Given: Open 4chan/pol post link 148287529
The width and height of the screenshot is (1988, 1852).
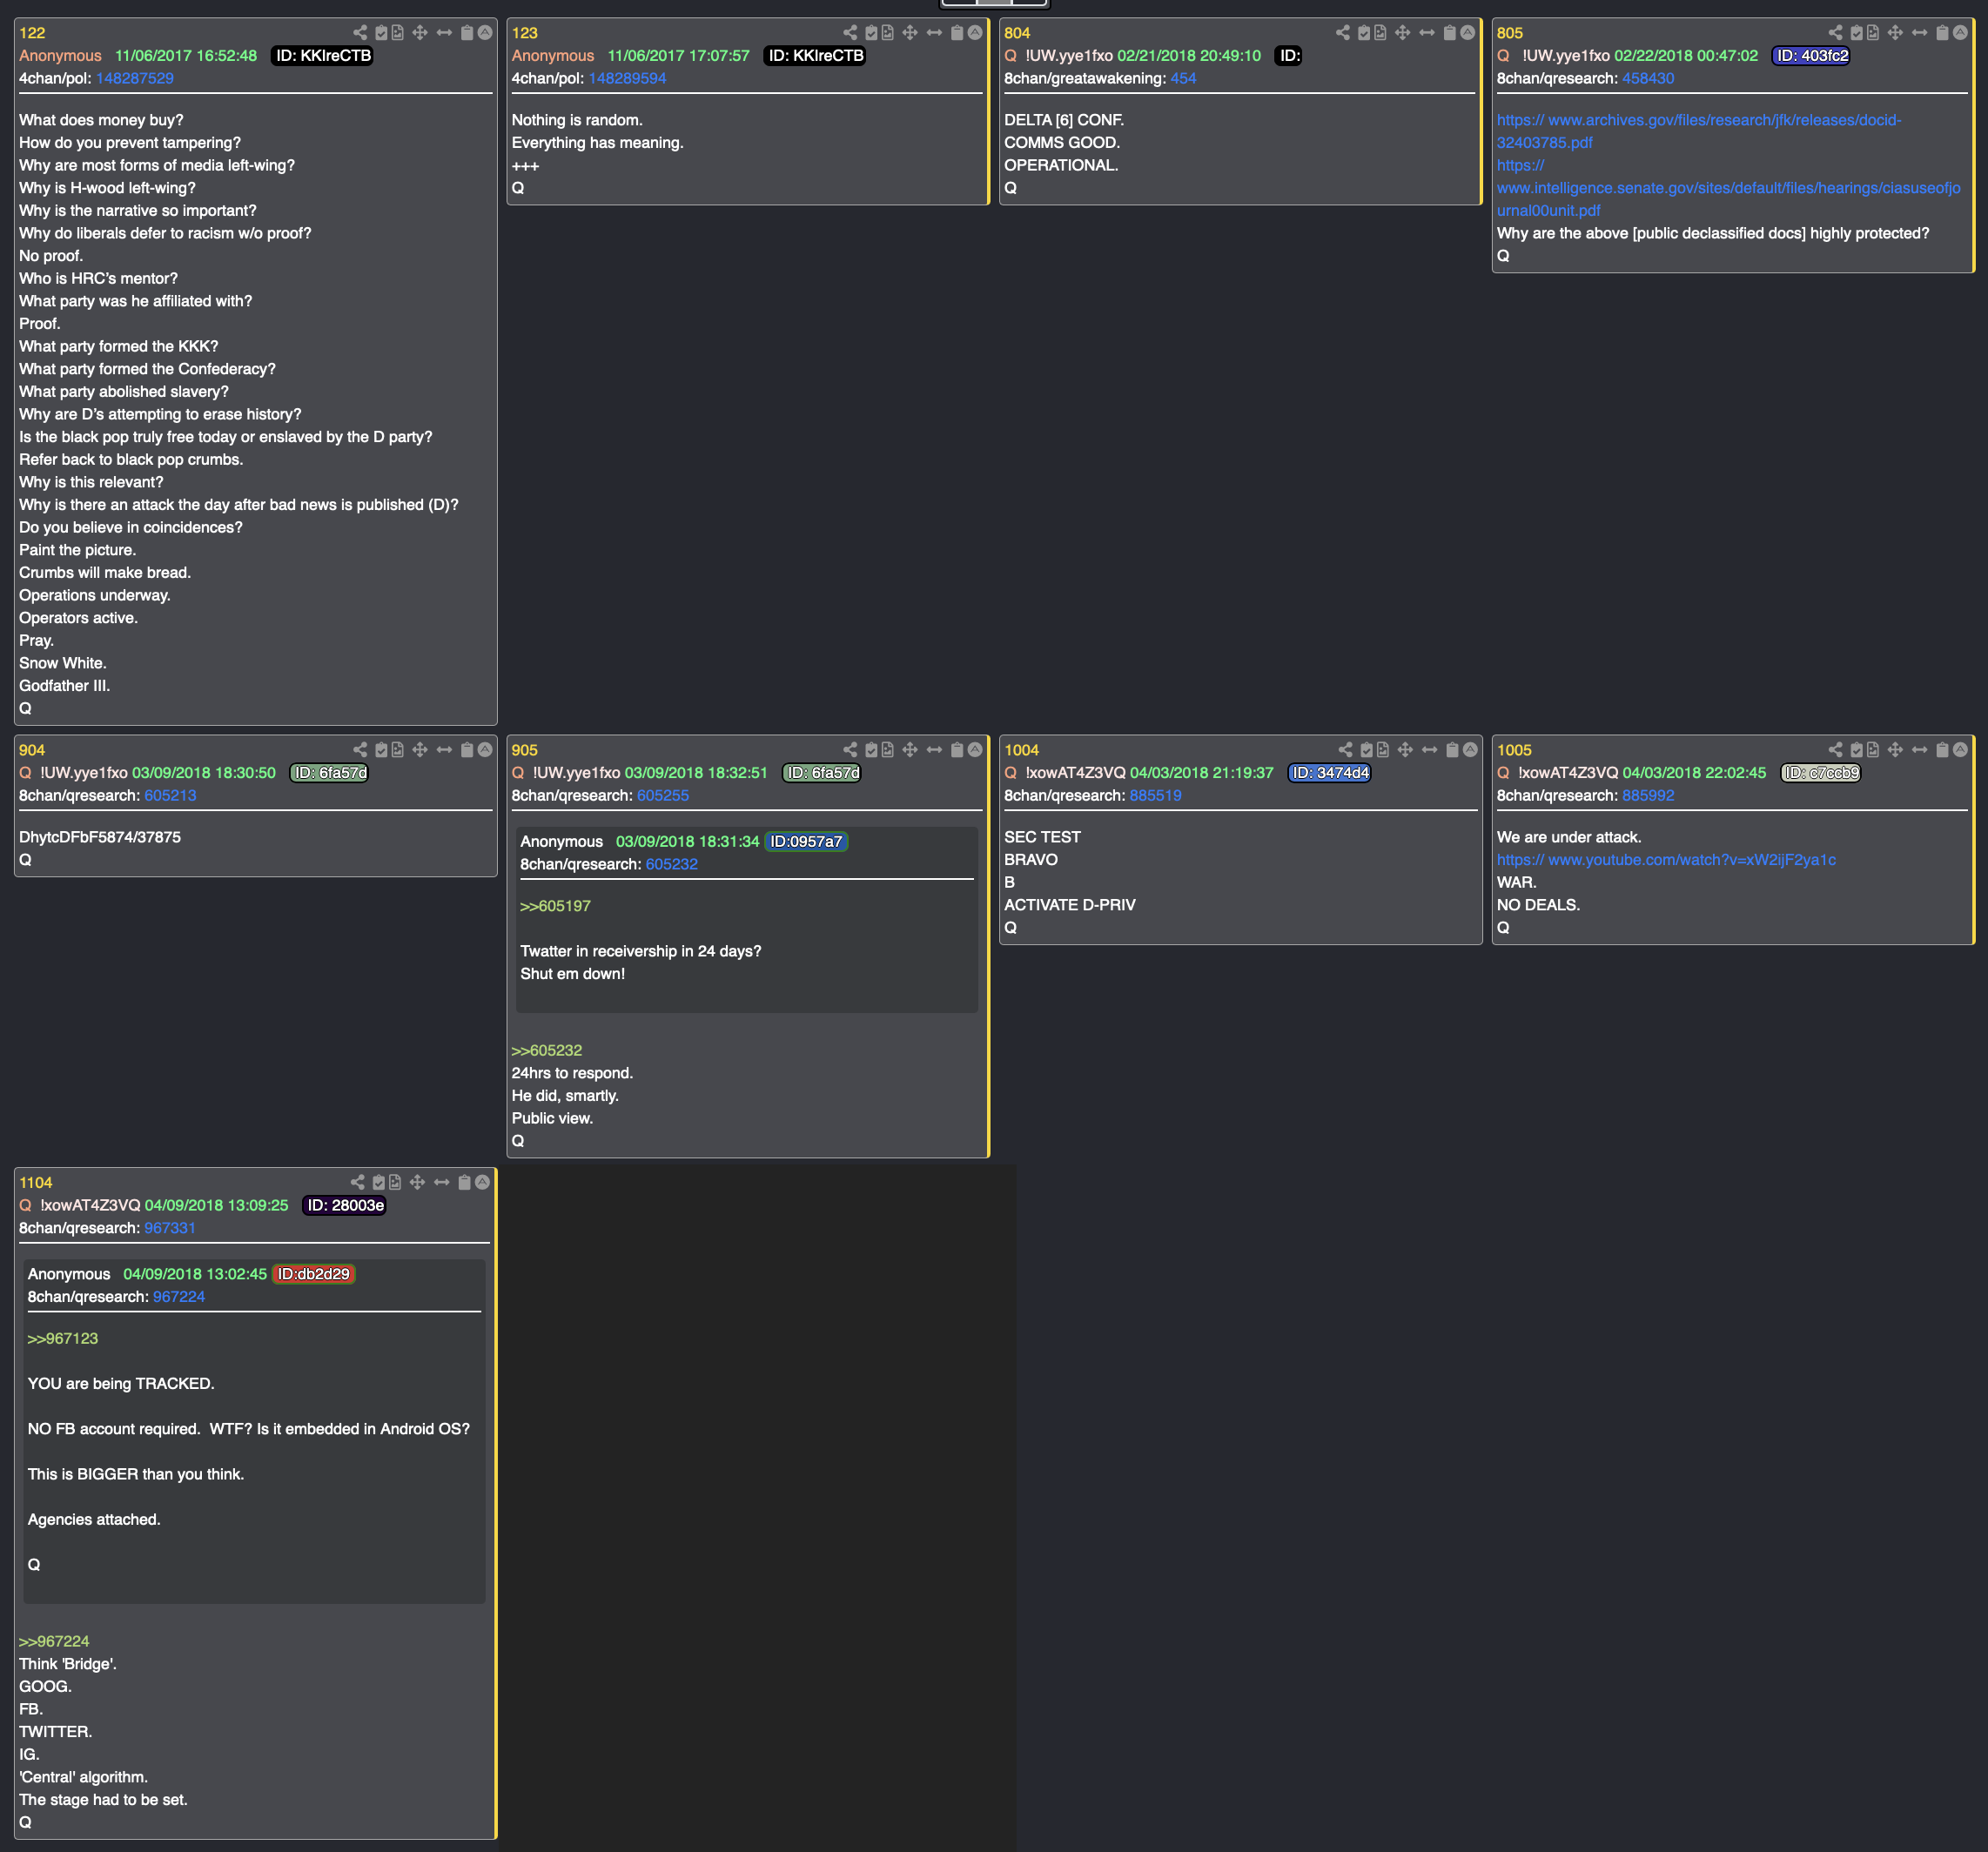Looking at the screenshot, I should click(134, 78).
